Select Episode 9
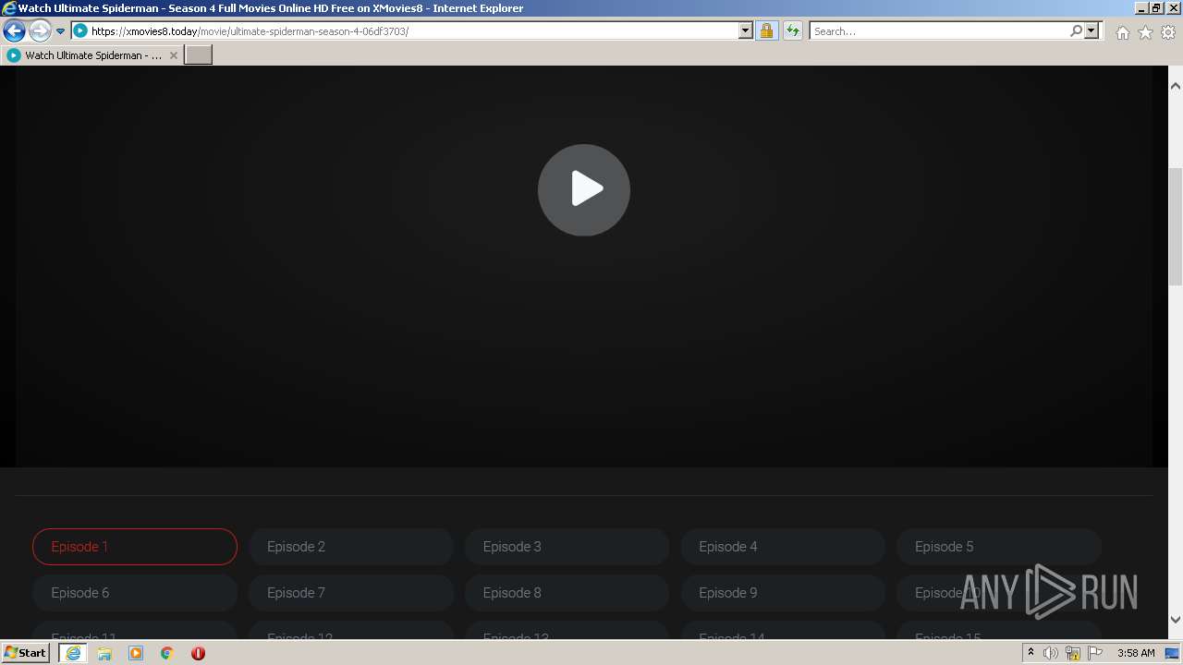The image size is (1183, 665). click(x=783, y=593)
